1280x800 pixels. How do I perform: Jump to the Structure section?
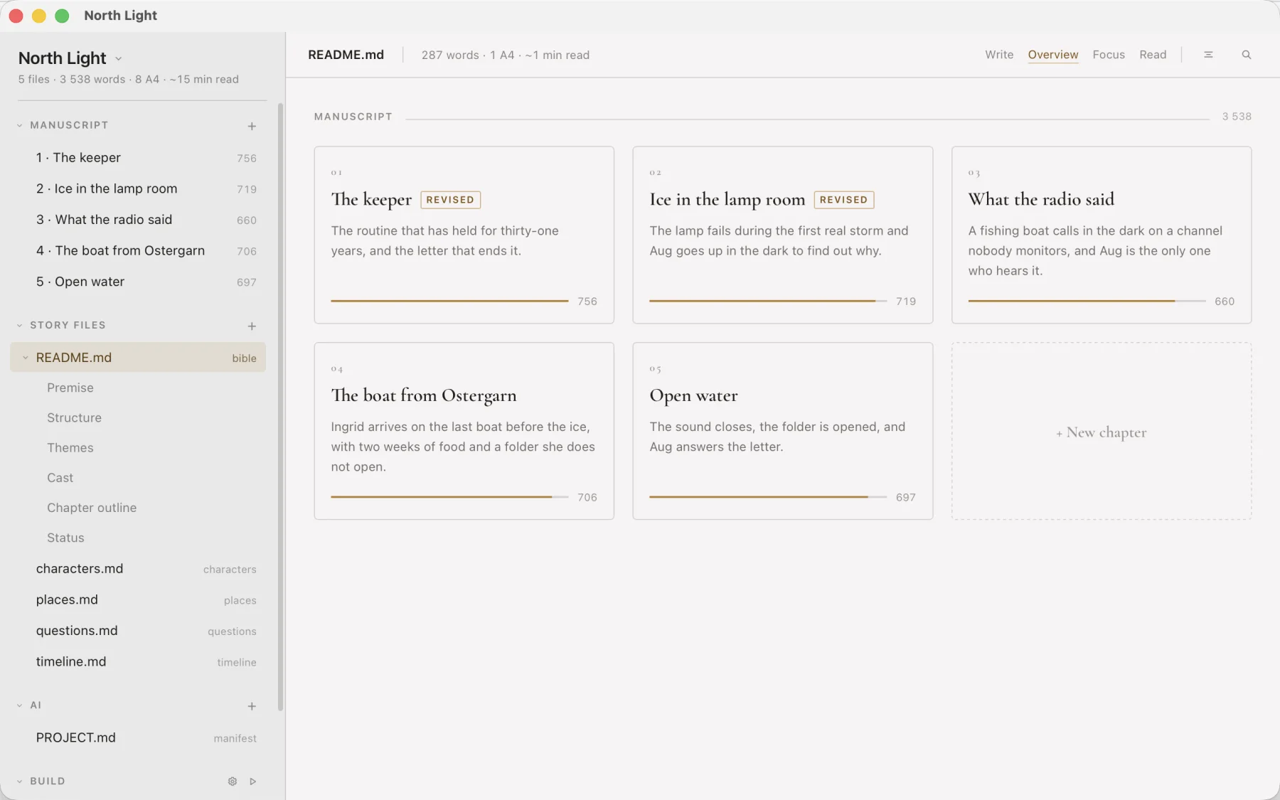pyautogui.click(x=74, y=417)
